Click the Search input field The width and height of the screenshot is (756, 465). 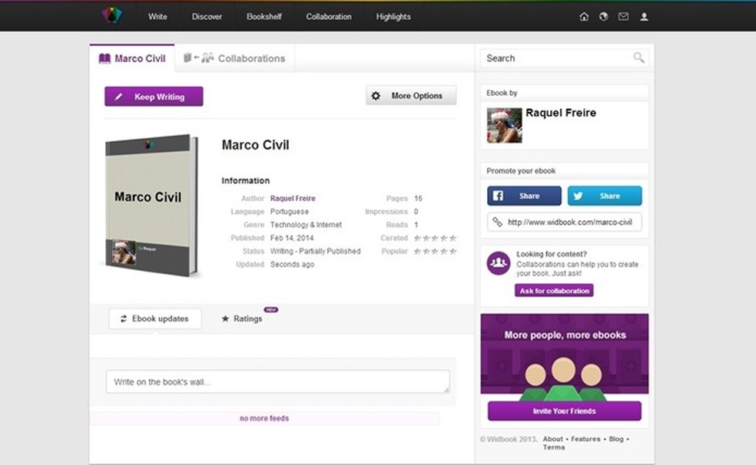564,58
